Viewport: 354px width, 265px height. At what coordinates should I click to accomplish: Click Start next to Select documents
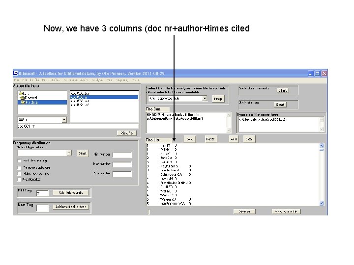[282, 90]
